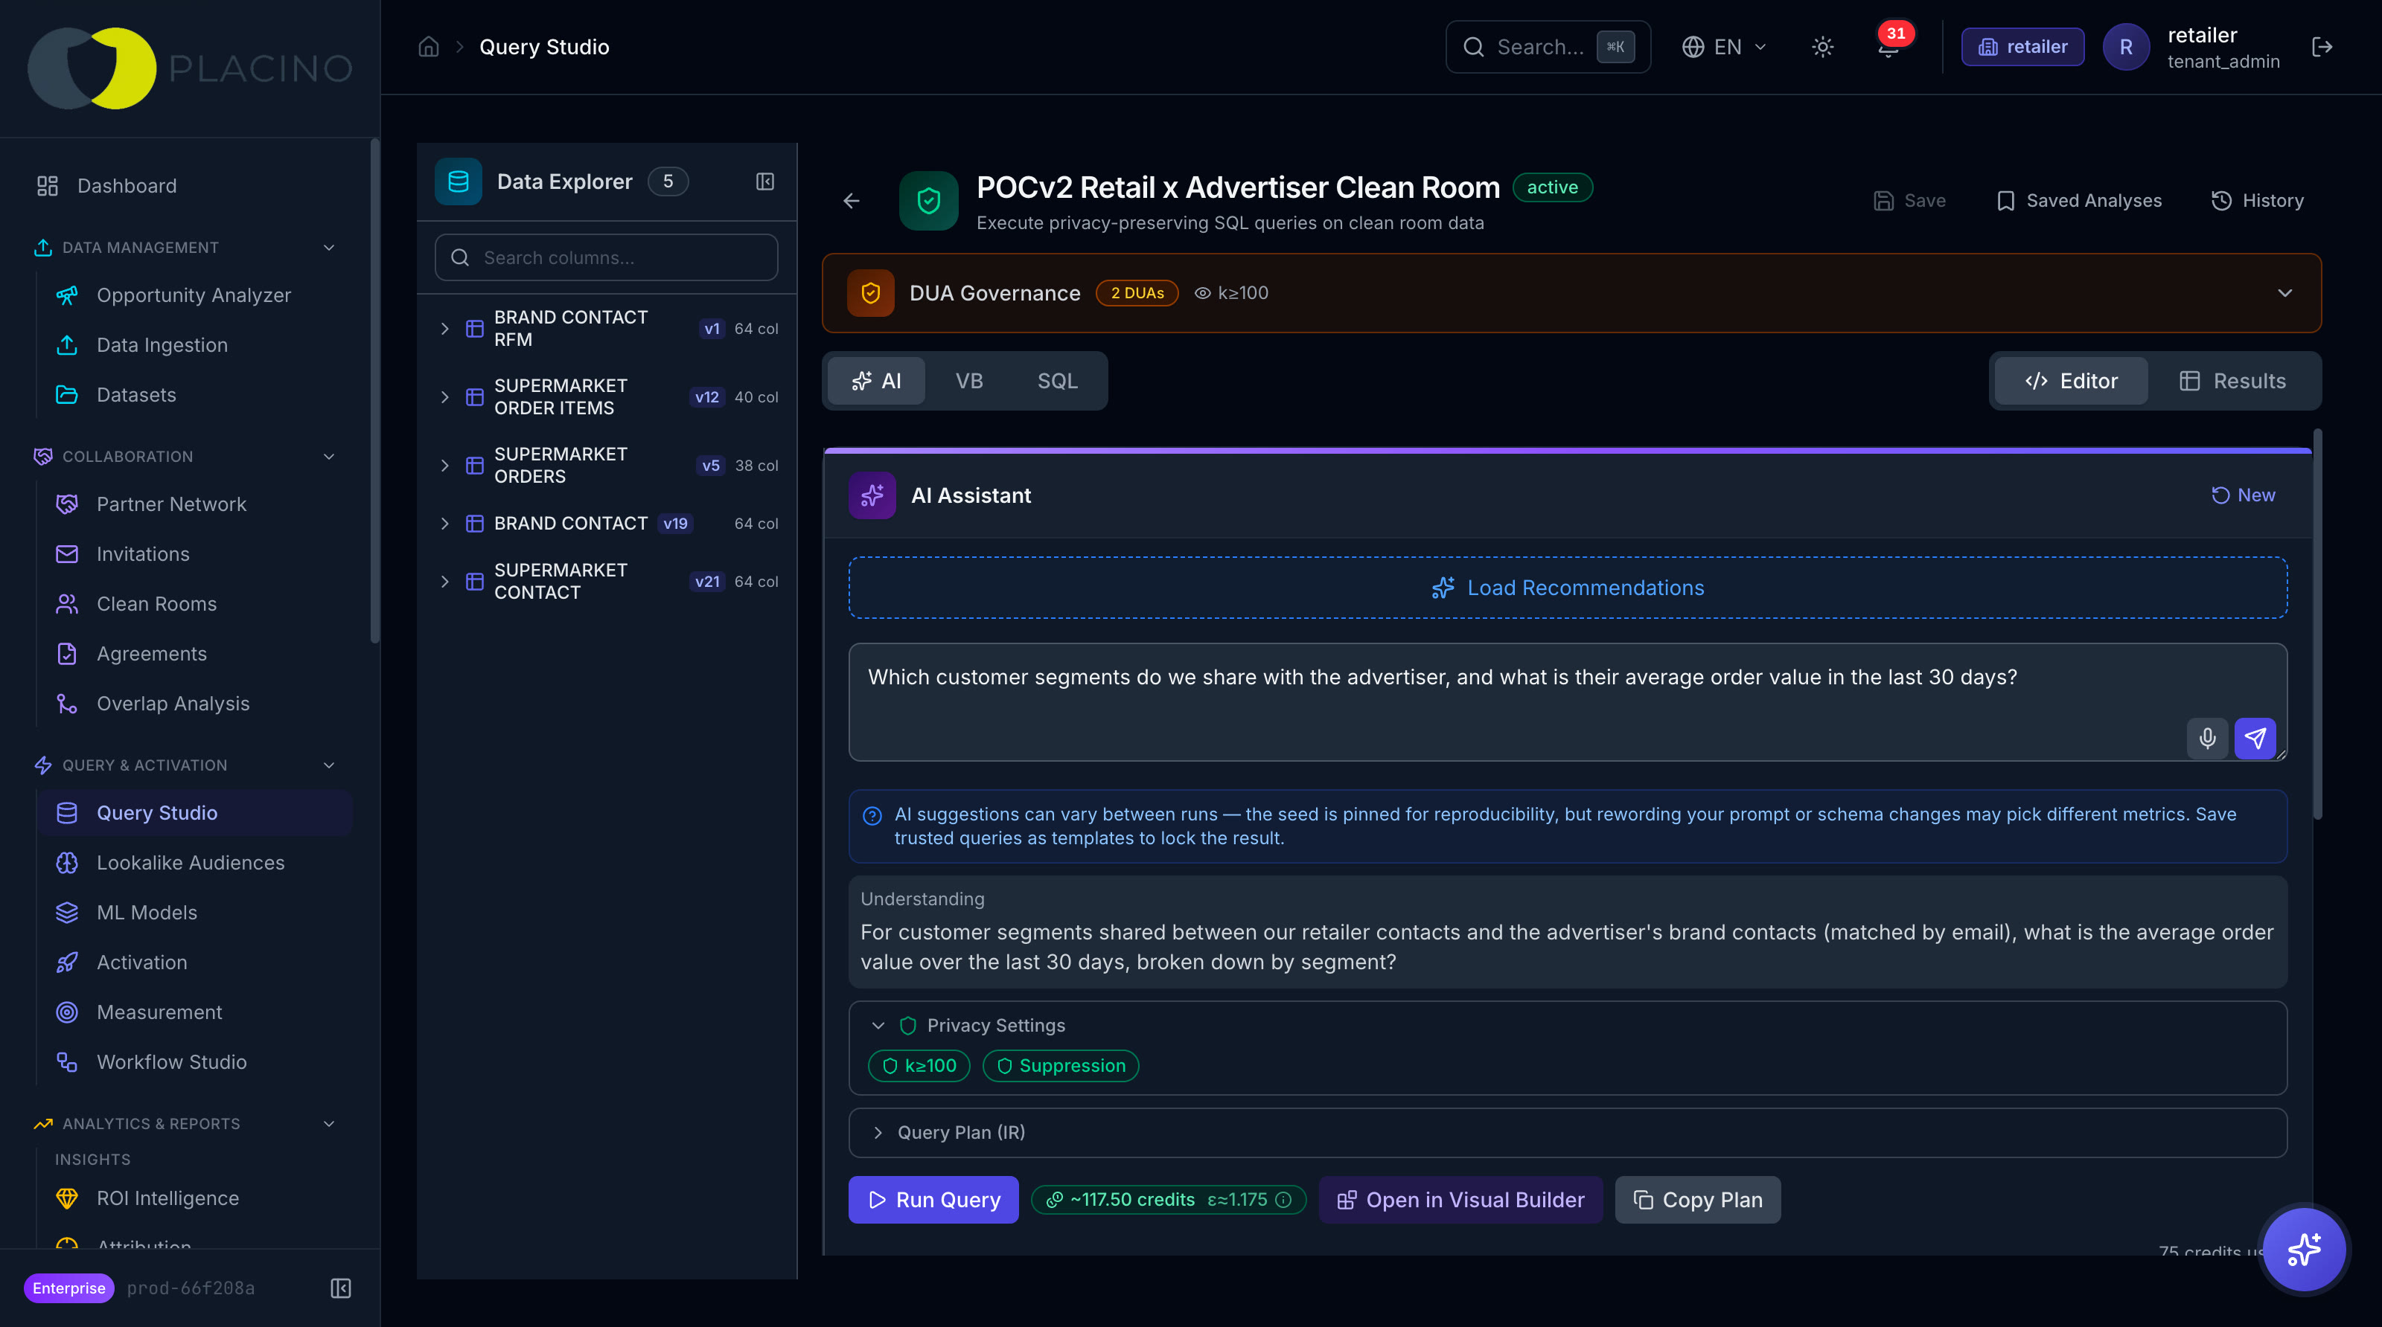Navigate to Partner Network
This screenshot has width=2382, height=1327.
pyautogui.click(x=194, y=504)
